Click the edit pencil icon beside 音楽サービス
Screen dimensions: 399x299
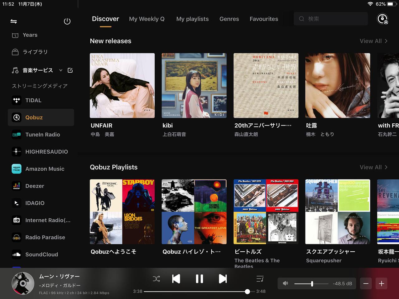[x=70, y=70]
